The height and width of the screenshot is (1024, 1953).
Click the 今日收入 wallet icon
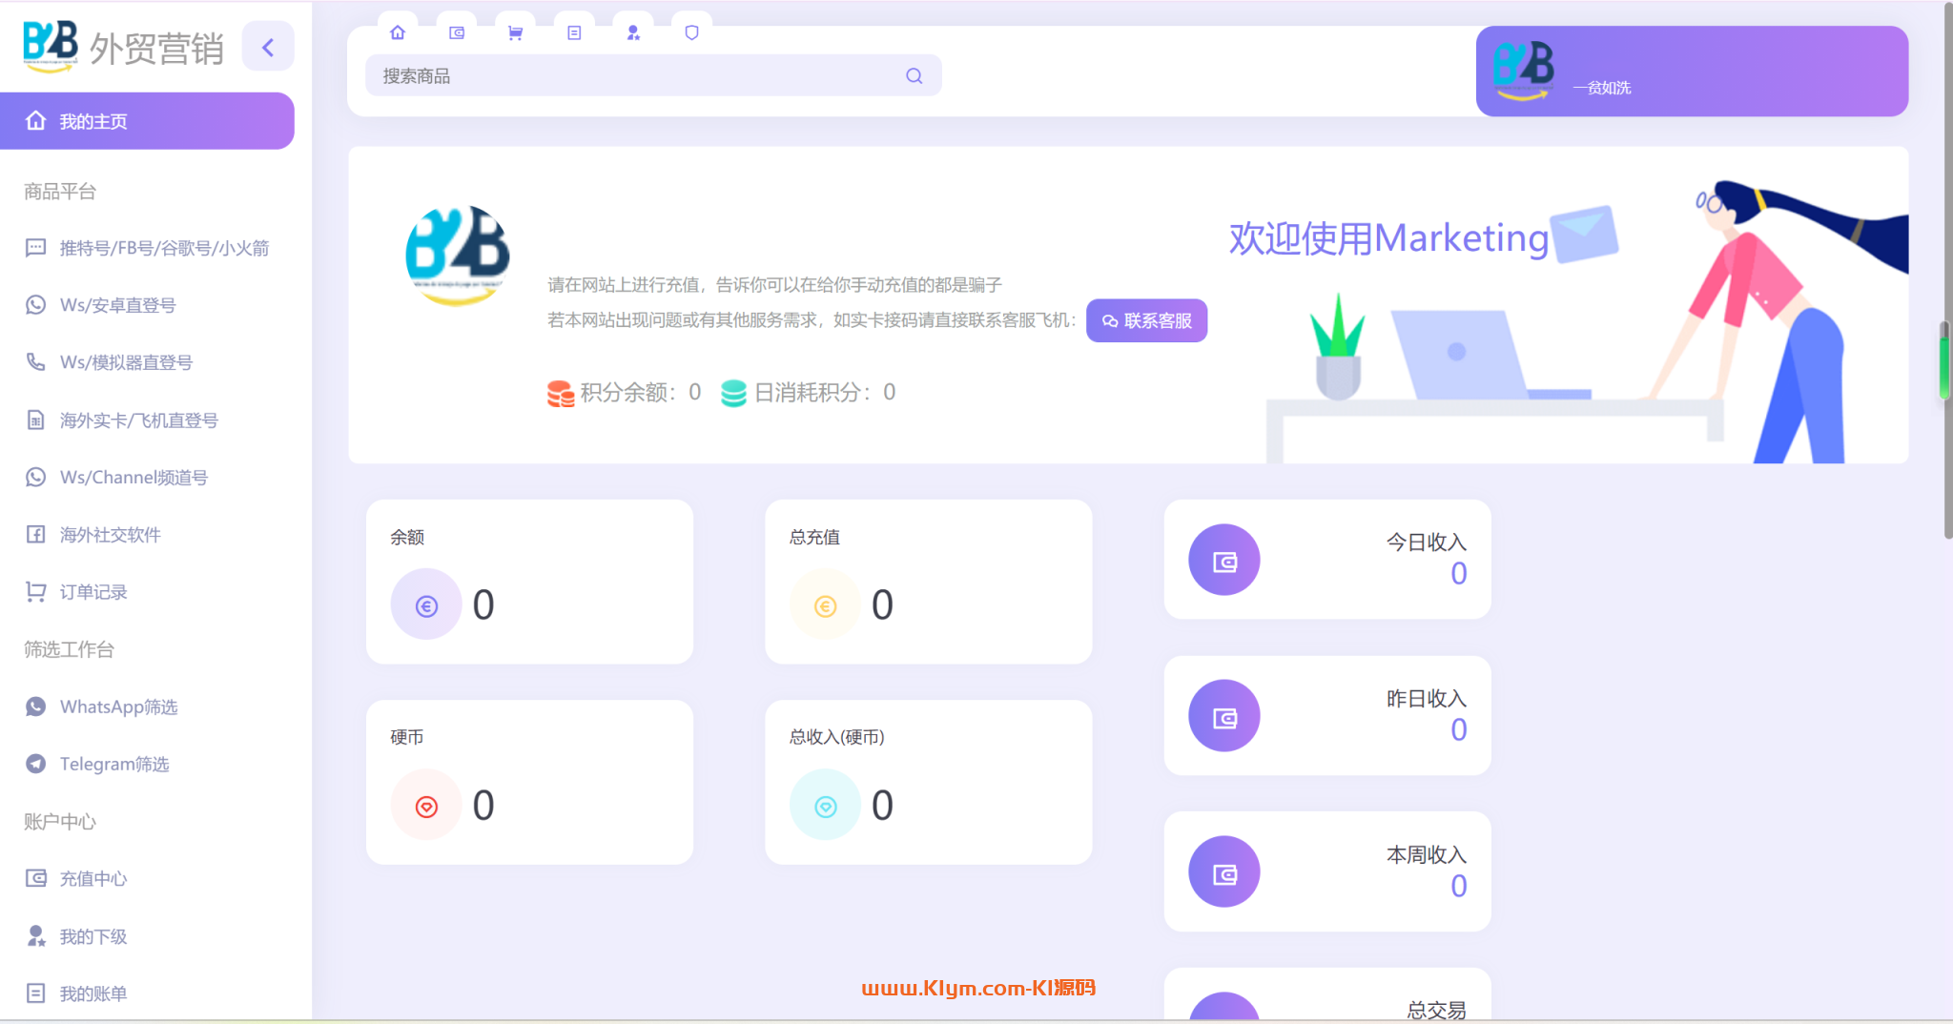1224,561
